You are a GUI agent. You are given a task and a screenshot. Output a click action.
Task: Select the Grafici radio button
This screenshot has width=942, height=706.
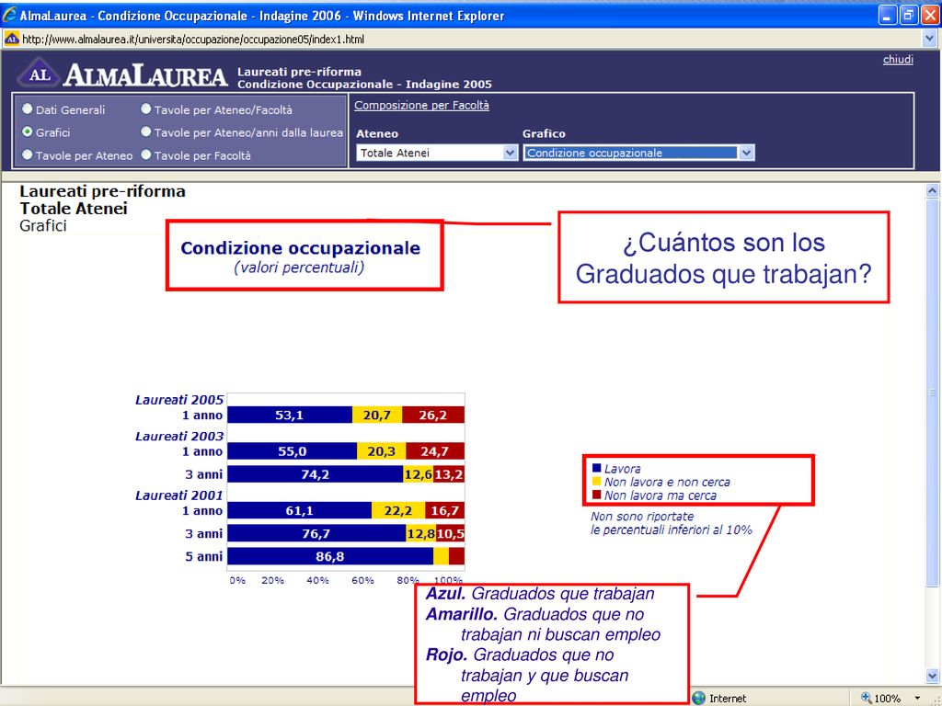pyautogui.click(x=27, y=131)
